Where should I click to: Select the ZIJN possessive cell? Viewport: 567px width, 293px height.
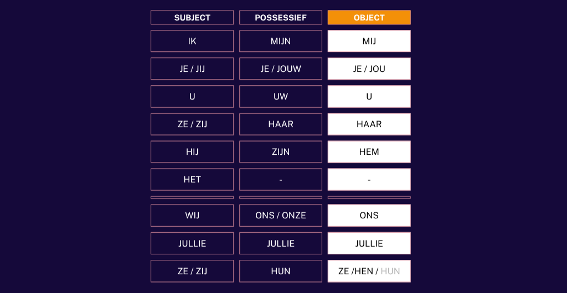281,152
